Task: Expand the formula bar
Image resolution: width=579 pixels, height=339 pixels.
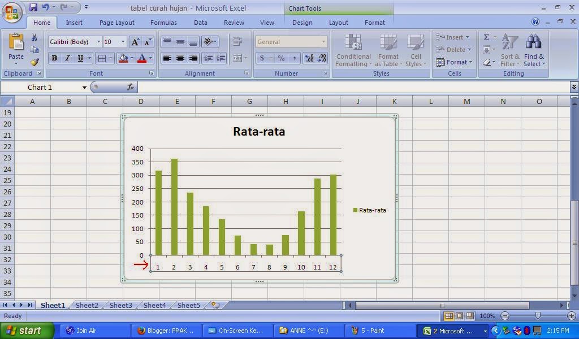Action: (x=574, y=87)
